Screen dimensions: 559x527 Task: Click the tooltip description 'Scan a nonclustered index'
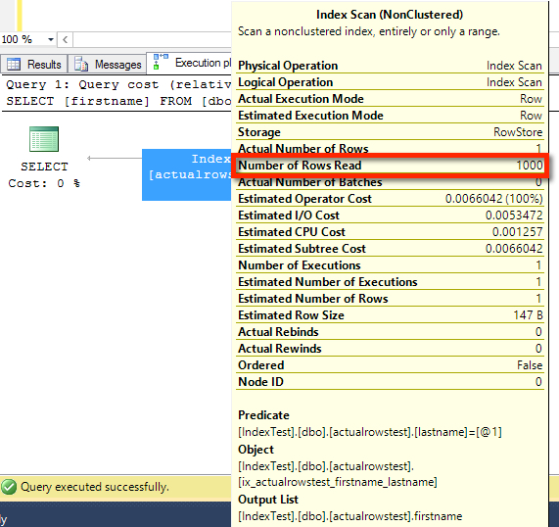point(369,31)
